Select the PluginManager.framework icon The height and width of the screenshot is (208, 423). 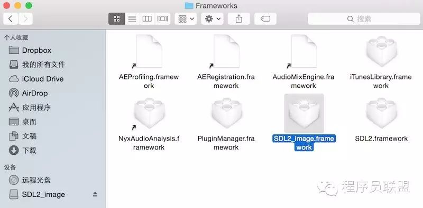tap(226, 113)
